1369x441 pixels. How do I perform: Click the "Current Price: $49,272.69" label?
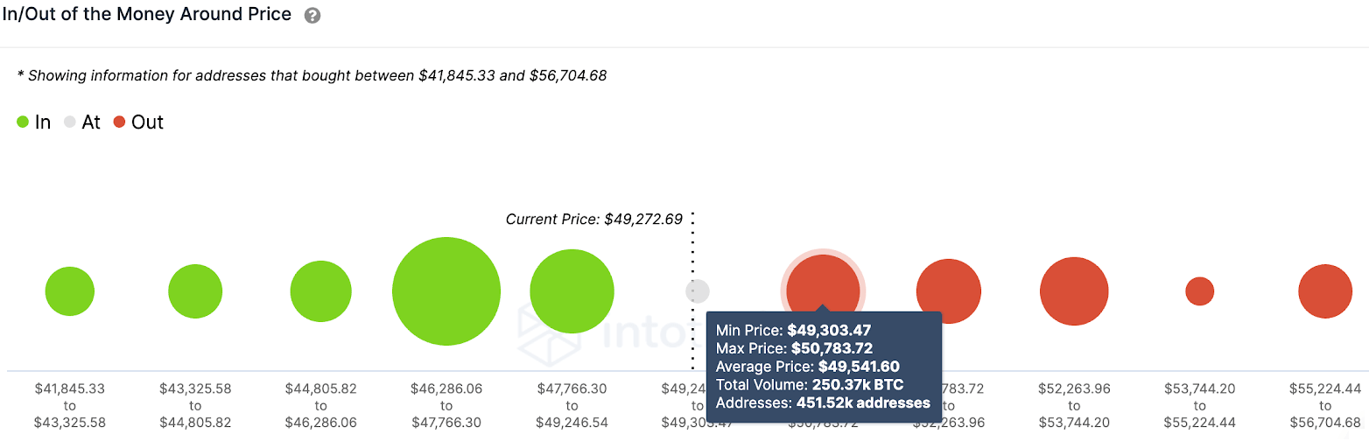click(593, 220)
